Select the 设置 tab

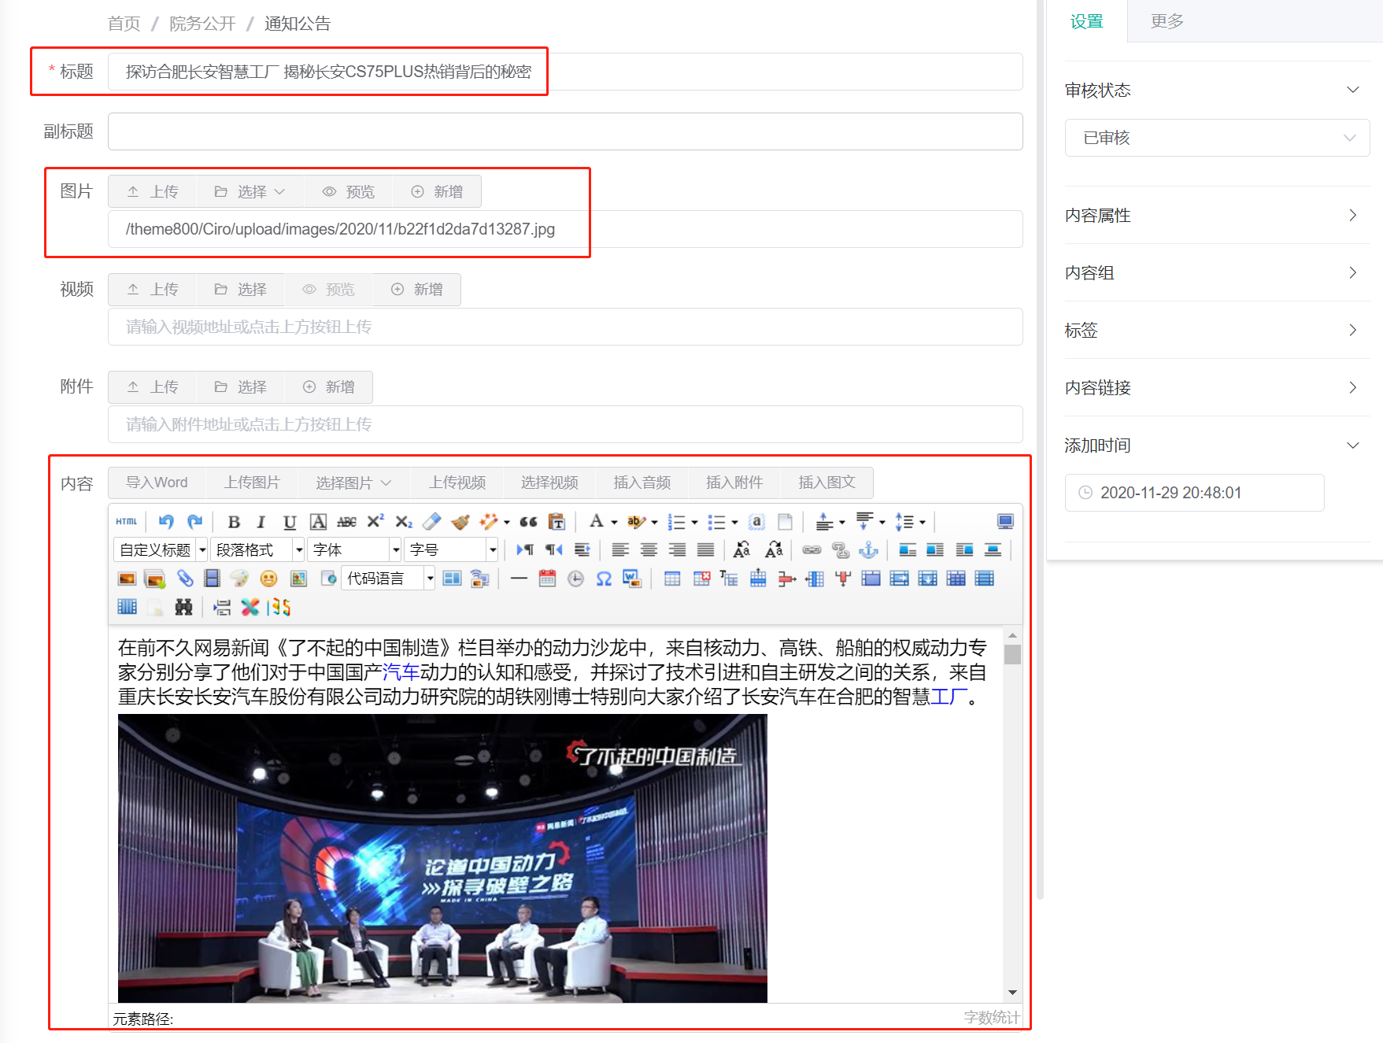pyautogui.click(x=1087, y=21)
